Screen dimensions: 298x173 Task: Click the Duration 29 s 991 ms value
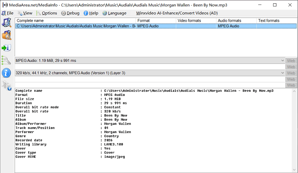[x=115, y=103]
